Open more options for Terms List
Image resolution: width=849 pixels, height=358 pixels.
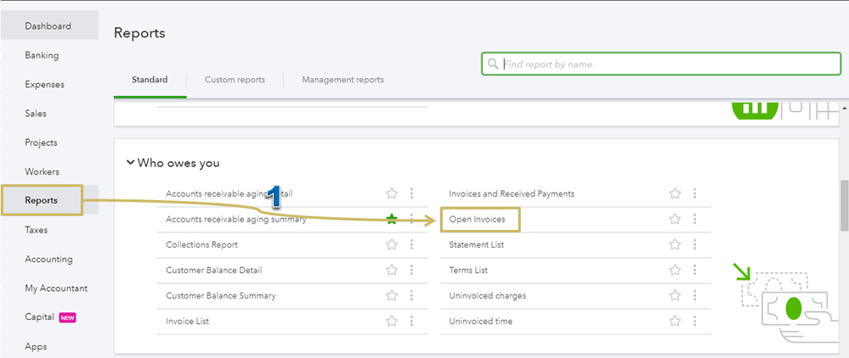(694, 270)
